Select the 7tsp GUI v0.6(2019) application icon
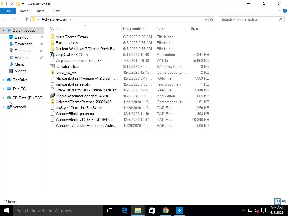288x216 pixels. click(x=52, y=55)
